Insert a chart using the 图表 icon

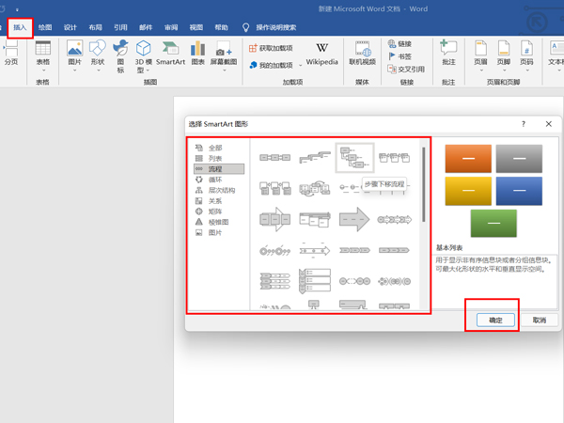point(197,53)
